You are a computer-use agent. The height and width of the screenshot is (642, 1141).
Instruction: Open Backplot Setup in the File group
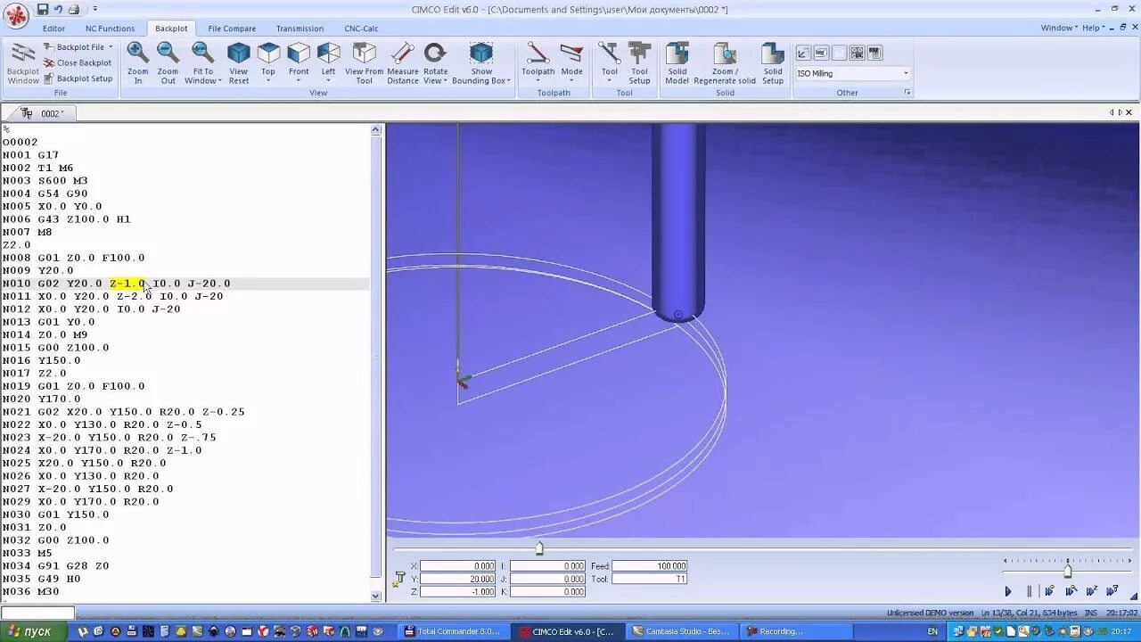tap(78, 78)
